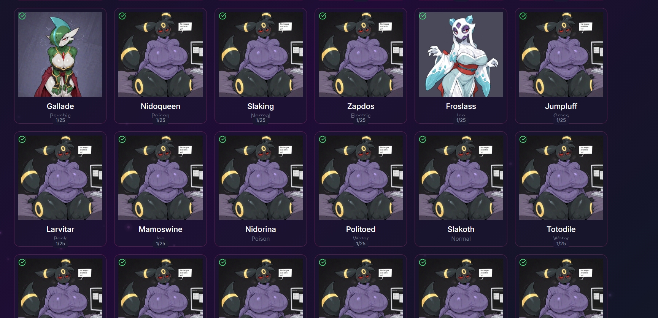
Task: Open the Gallade card title
Action: point(60,106)
